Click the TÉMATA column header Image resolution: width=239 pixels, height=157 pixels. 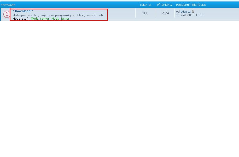(145, 5)
